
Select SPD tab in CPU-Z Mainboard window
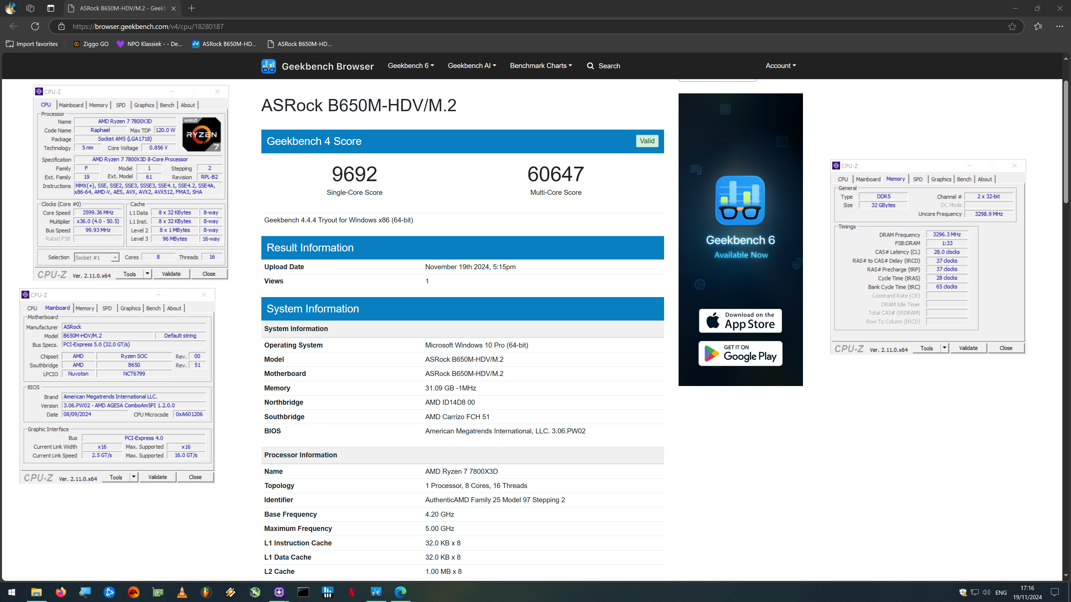click(107, 308)
